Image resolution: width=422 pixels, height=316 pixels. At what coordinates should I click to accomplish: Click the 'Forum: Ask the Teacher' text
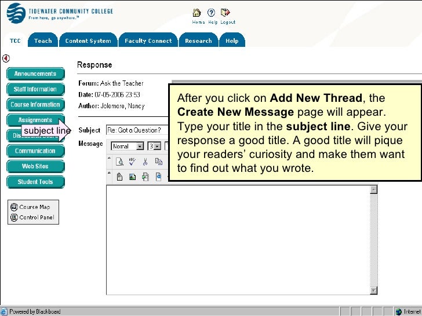coord(111,83)
